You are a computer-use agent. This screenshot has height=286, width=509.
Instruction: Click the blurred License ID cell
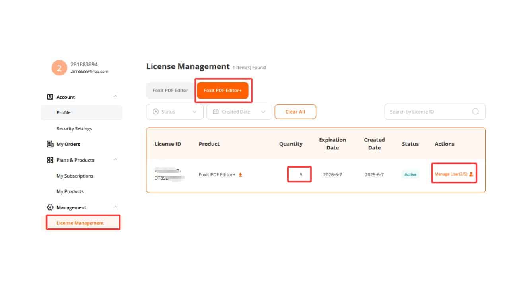(170, 174)
